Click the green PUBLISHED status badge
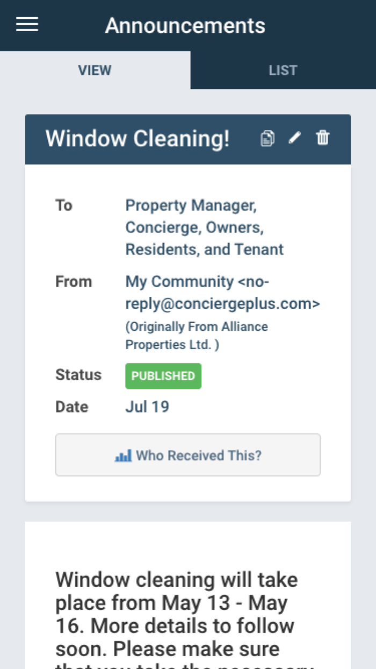 163,376
